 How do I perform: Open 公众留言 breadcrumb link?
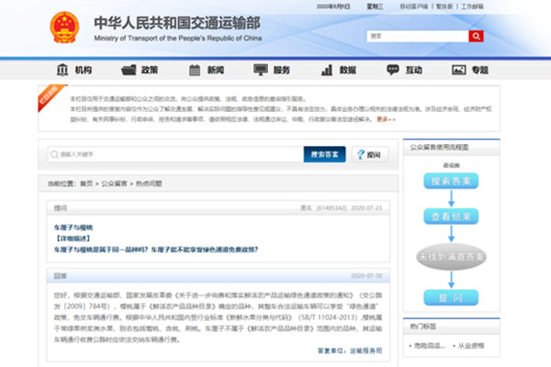114,183
